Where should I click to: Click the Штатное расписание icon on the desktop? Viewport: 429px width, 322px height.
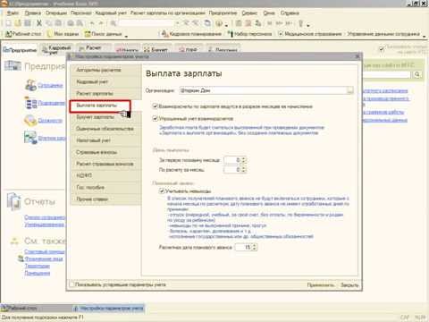[x=30, y=138]
